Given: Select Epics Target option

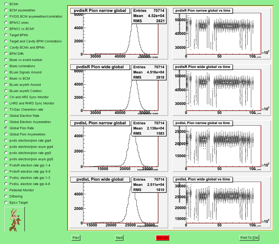Looking at the screenshot, I should [6, 203].
